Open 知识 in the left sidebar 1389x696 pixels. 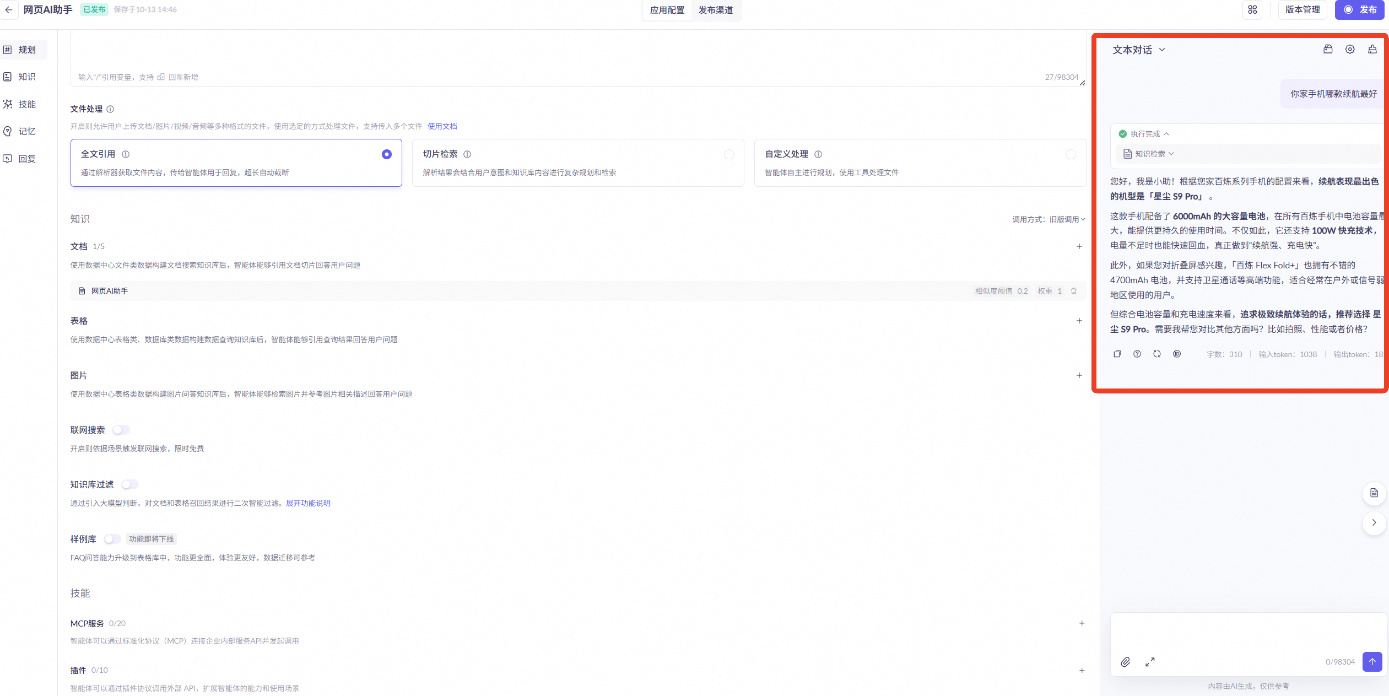coord(26,77)
